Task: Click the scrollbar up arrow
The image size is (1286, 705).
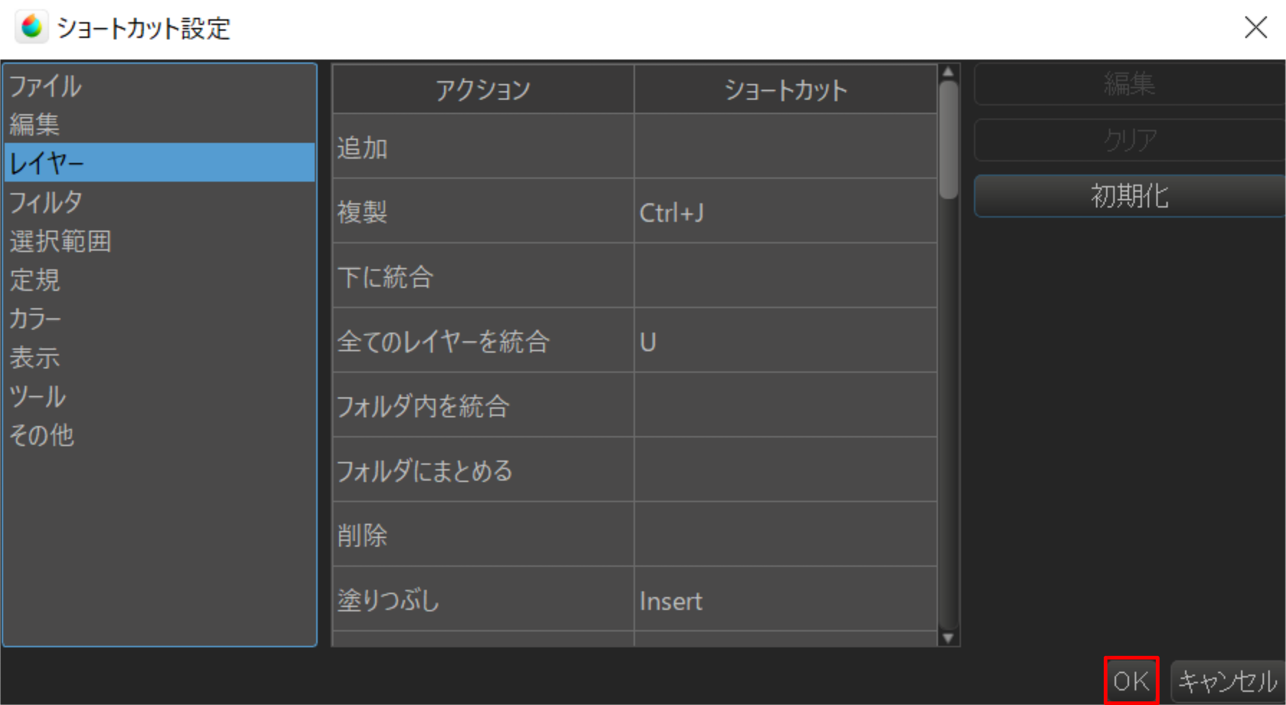Action: [x=948, y=72]
